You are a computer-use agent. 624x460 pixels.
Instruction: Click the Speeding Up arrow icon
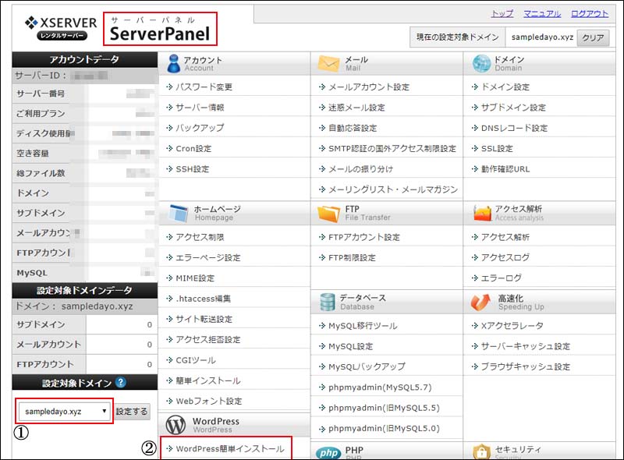click(480, 302)
